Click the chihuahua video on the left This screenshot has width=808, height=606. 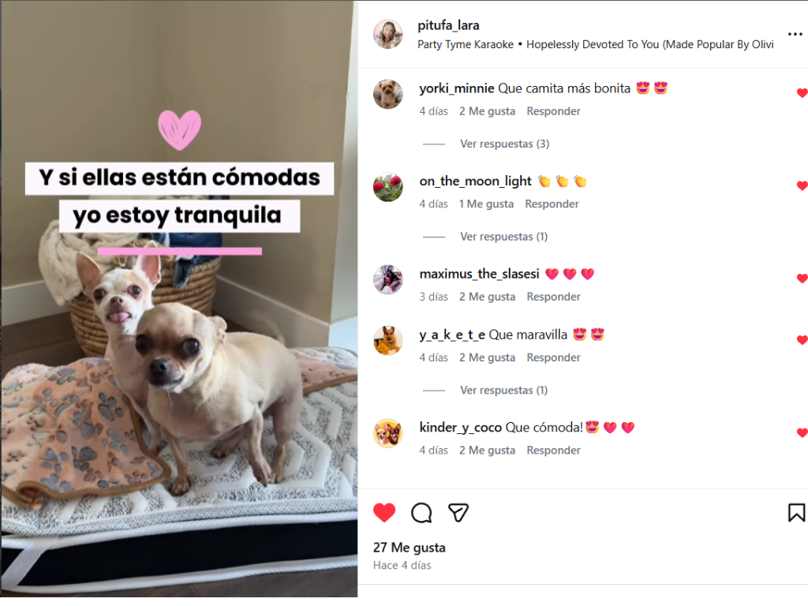tap(179, 299)
